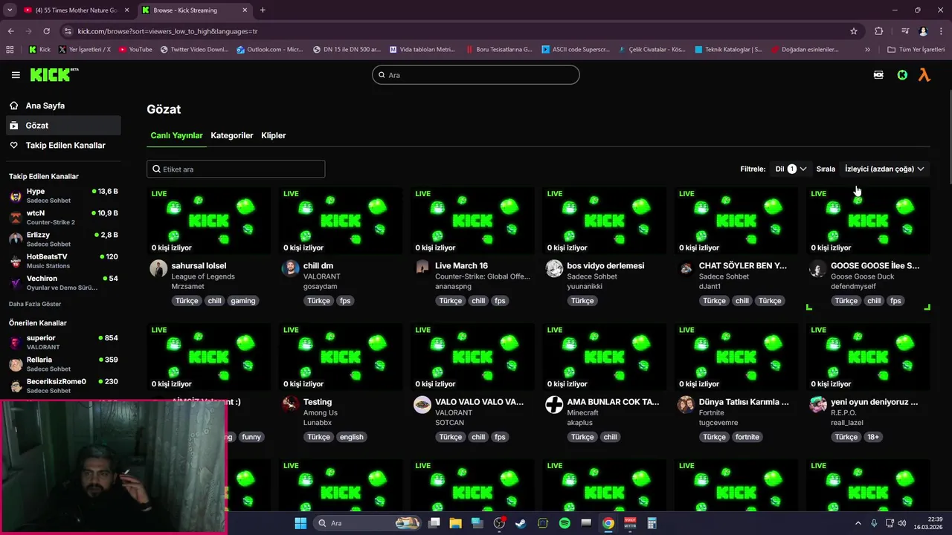The width and height of the screenshot is (952, 535).
Task: Open the orange lambda profile avatar
Action: 924,75
